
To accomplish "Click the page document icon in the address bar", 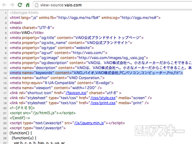I will pyautogui.click(x=36, y=5).
